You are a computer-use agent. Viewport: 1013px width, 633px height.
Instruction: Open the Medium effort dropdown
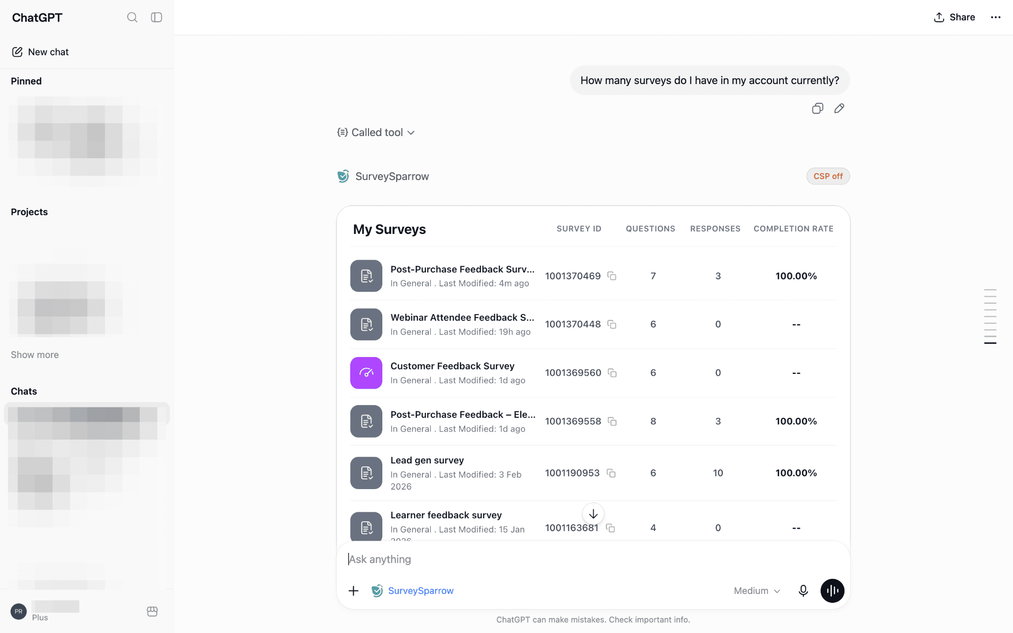pyautogui.click(x=757, y=590)
